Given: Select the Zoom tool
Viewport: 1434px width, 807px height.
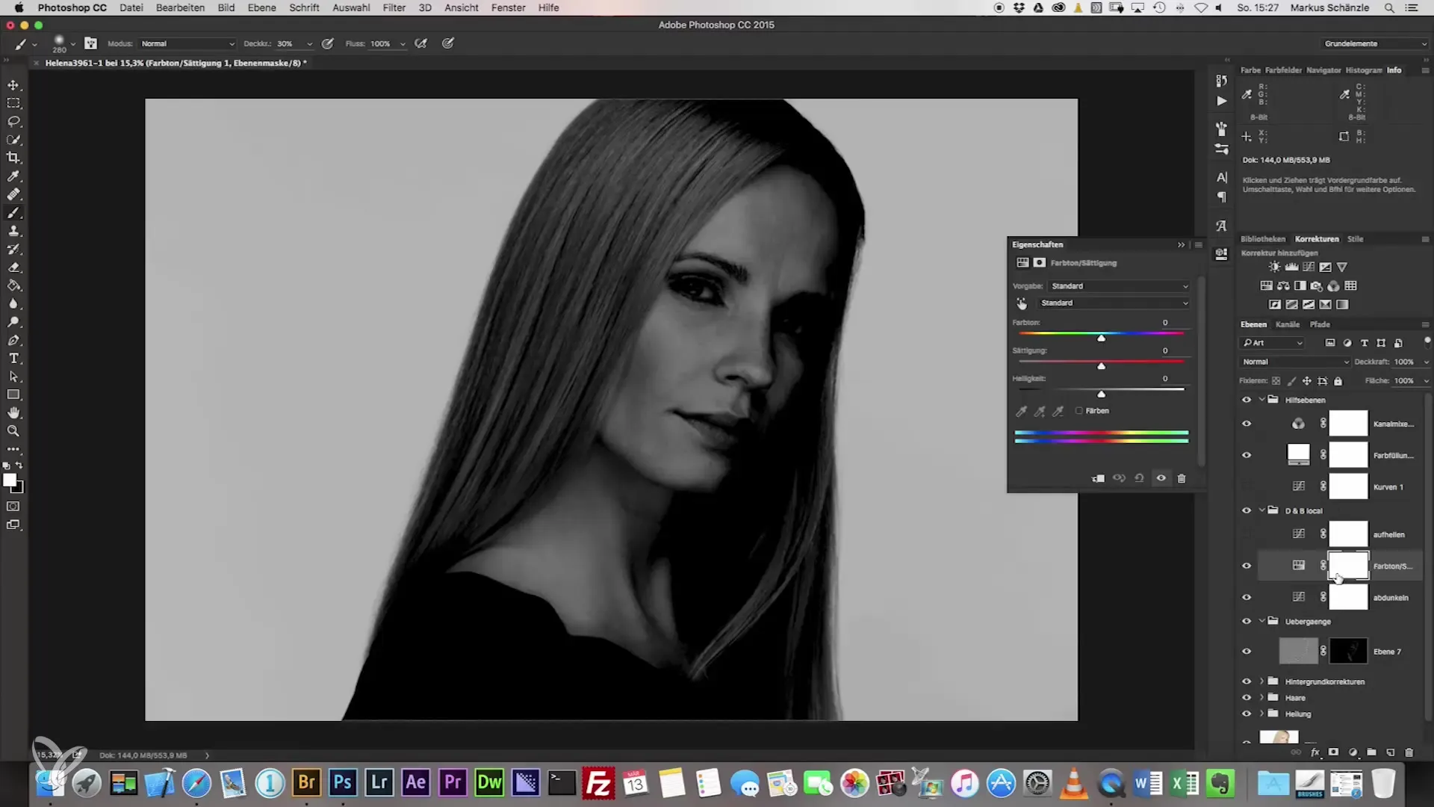Looking at the screenshot, I should pyautogui.click(x=13, y=431).
